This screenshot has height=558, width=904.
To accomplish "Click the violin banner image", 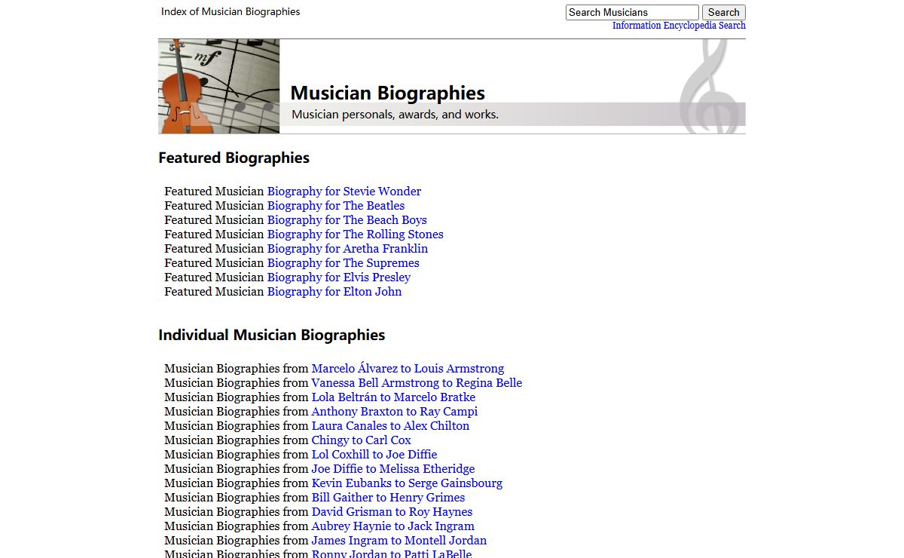I will point(218,87).
